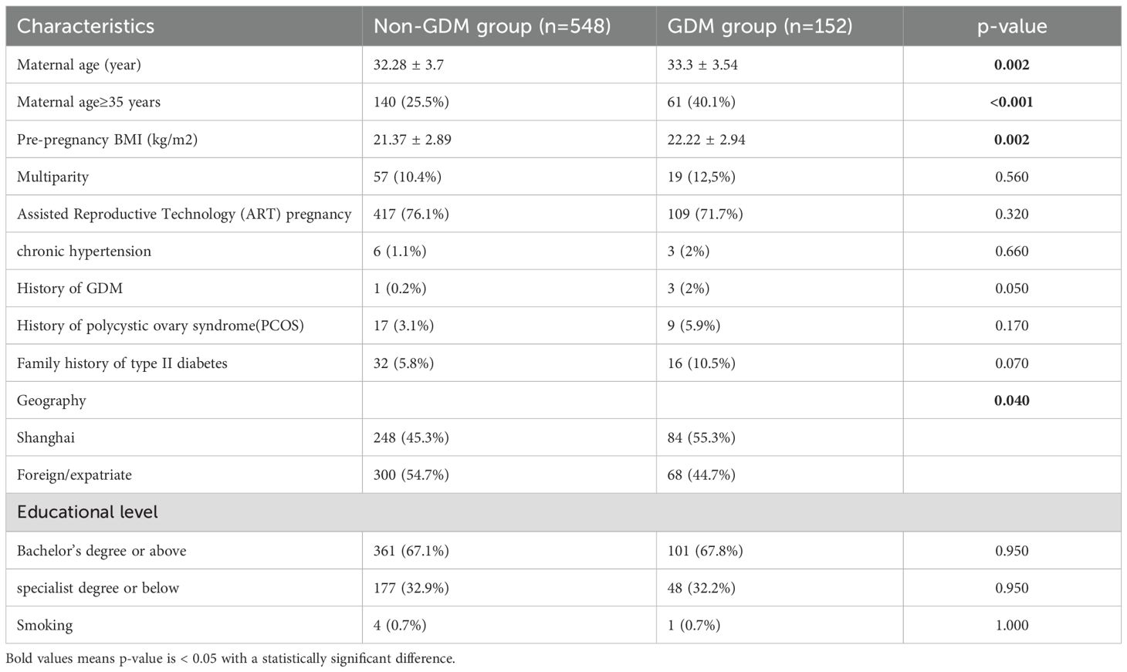Click the Characteristics column header
The image size is (1127, 672).
point(86,26)
